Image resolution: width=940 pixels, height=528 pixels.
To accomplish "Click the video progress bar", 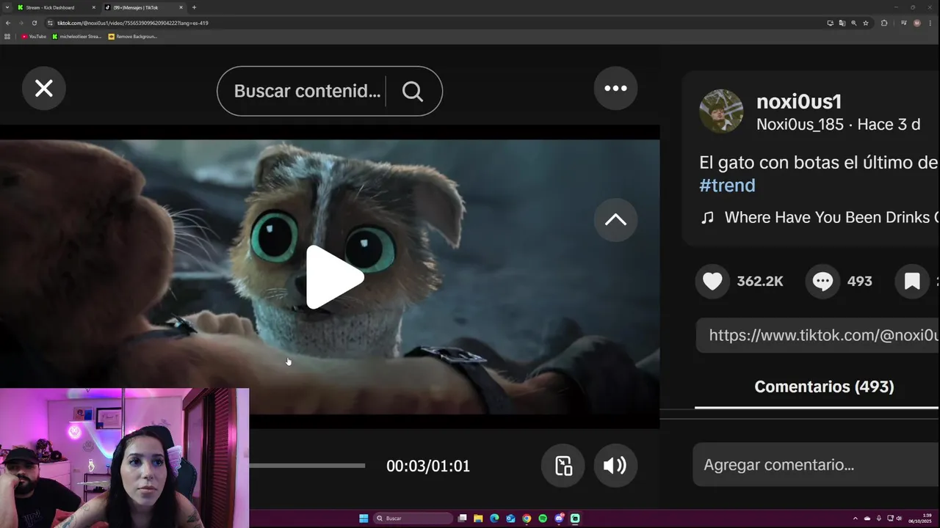I will click(307, 466).
